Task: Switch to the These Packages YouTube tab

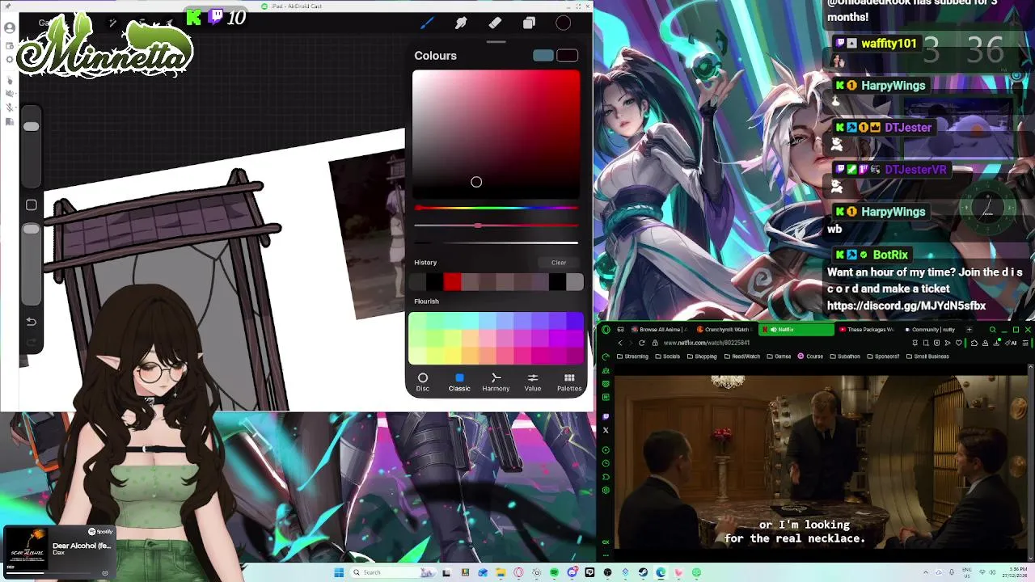Action: [867, 330]
